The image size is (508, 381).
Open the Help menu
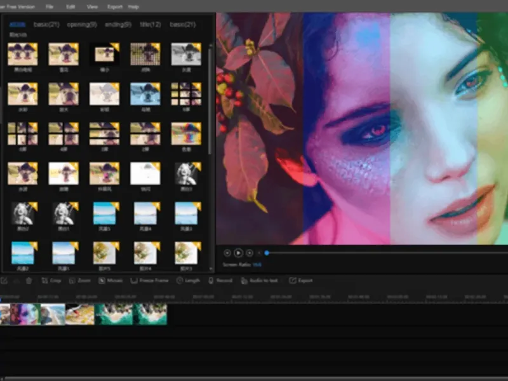[x=133, y=6]
